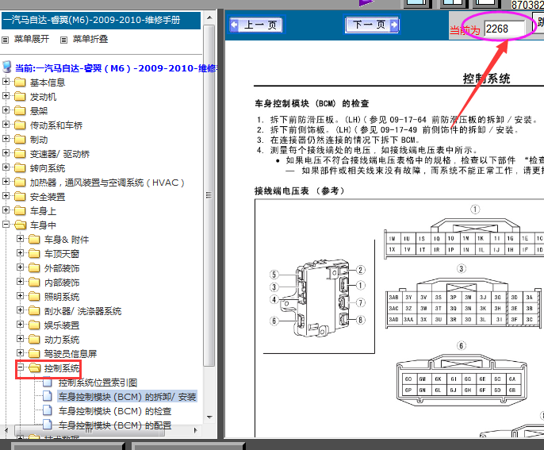Viewport: 544px width, 450px height.
Task: Click the 车身控制模块 (BCM) 的检查 heading
Action: point(312,103)
